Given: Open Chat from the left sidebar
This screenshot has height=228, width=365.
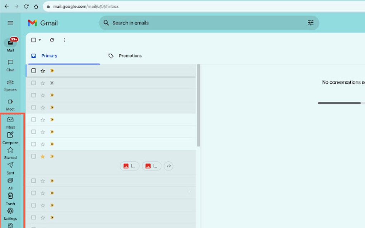Looking at the screenshot, I should pos(10,63).
